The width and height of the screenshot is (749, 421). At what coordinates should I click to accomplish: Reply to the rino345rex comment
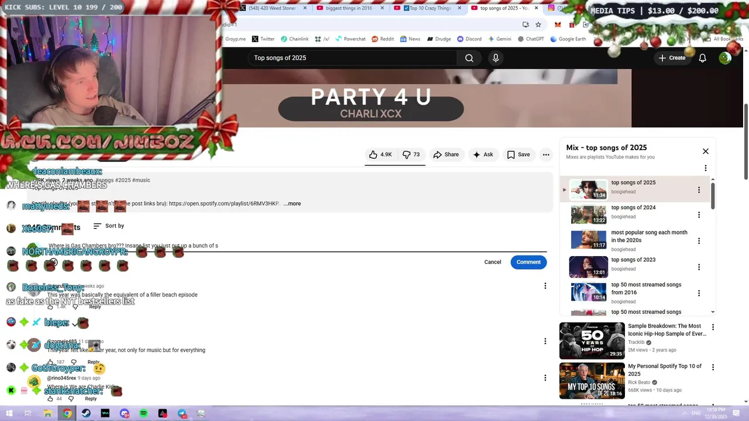[91, 399]
